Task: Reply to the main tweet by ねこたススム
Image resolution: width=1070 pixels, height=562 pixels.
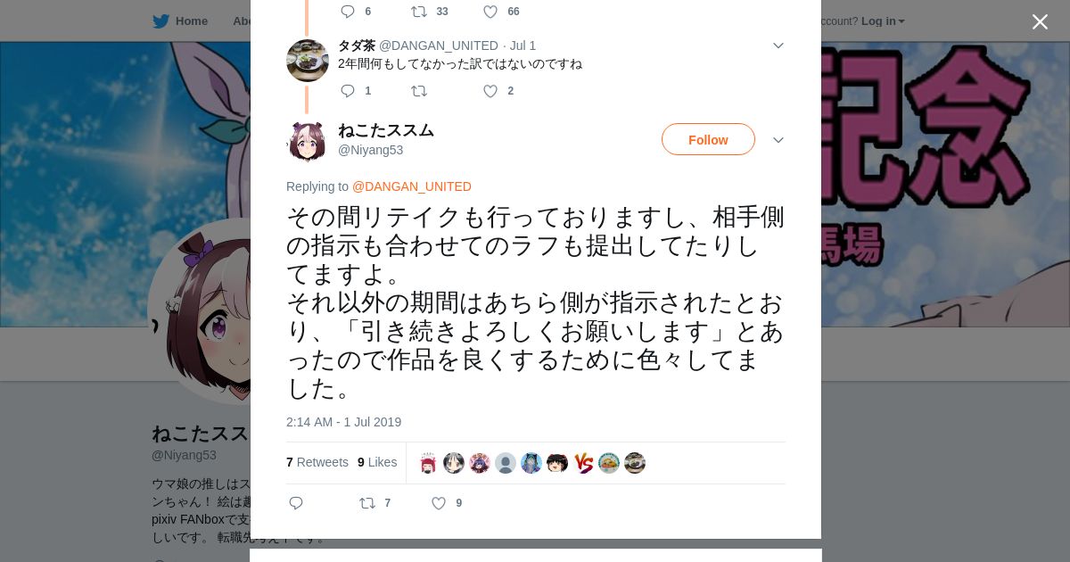Action: [296, 503]
